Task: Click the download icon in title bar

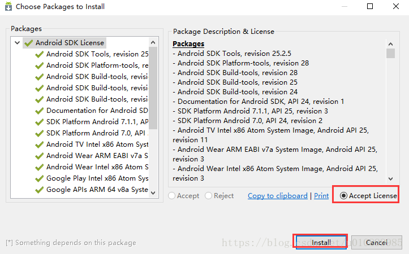Action: (x=6, y=7)
